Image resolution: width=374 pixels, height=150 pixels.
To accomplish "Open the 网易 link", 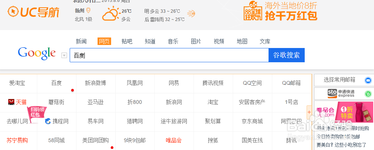I will pos(174,83).
